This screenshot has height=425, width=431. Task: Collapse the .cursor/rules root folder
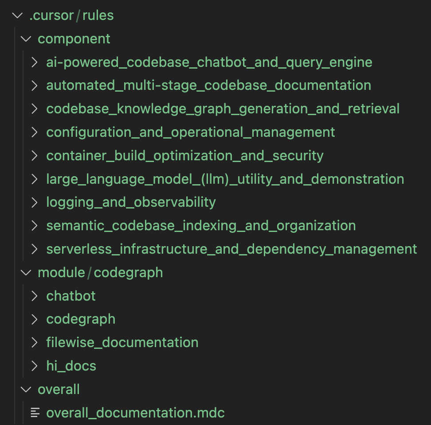[17, 15]
